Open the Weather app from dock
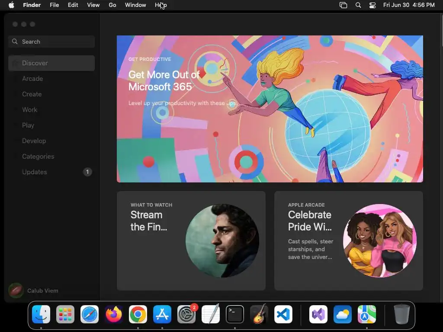The width and height of the screenshot is (443, 332). tap(343, 314)
